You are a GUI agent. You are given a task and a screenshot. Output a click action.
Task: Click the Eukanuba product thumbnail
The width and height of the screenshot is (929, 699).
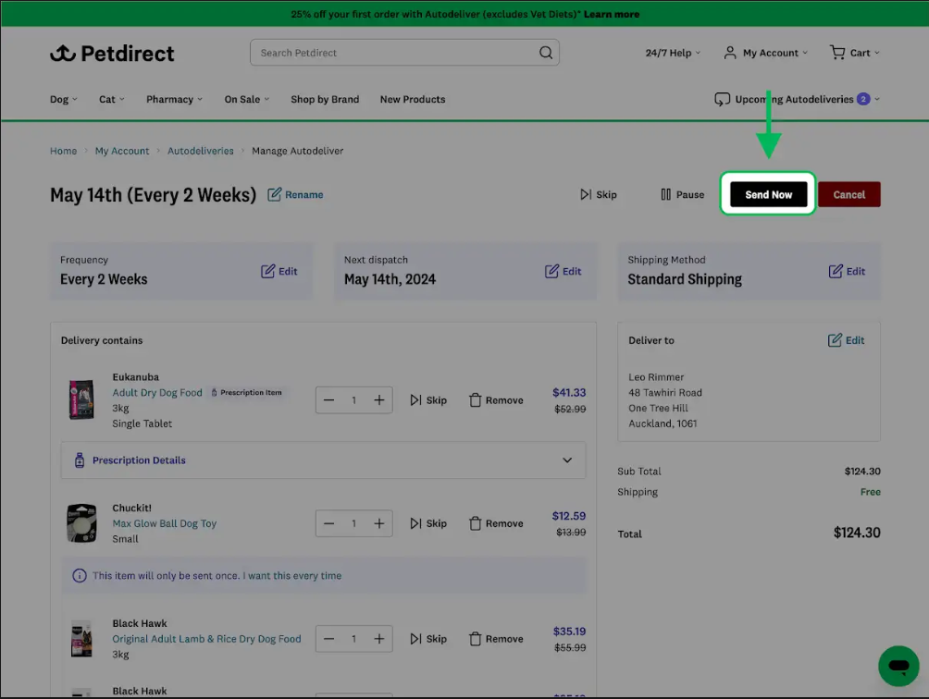81,400
